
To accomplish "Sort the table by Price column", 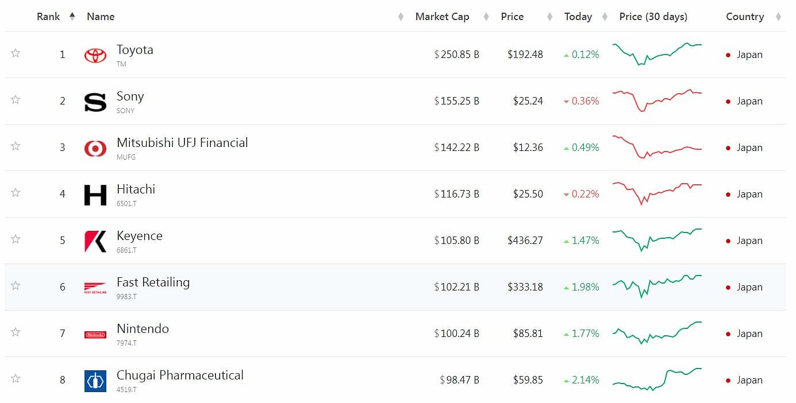I will pos(512,17).
